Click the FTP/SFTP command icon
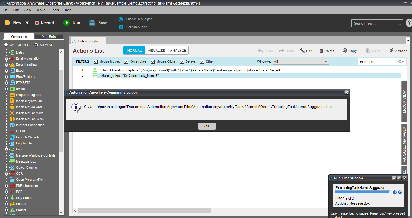Image resolution: width=412 pixels, height=218 pixels. 12,83
